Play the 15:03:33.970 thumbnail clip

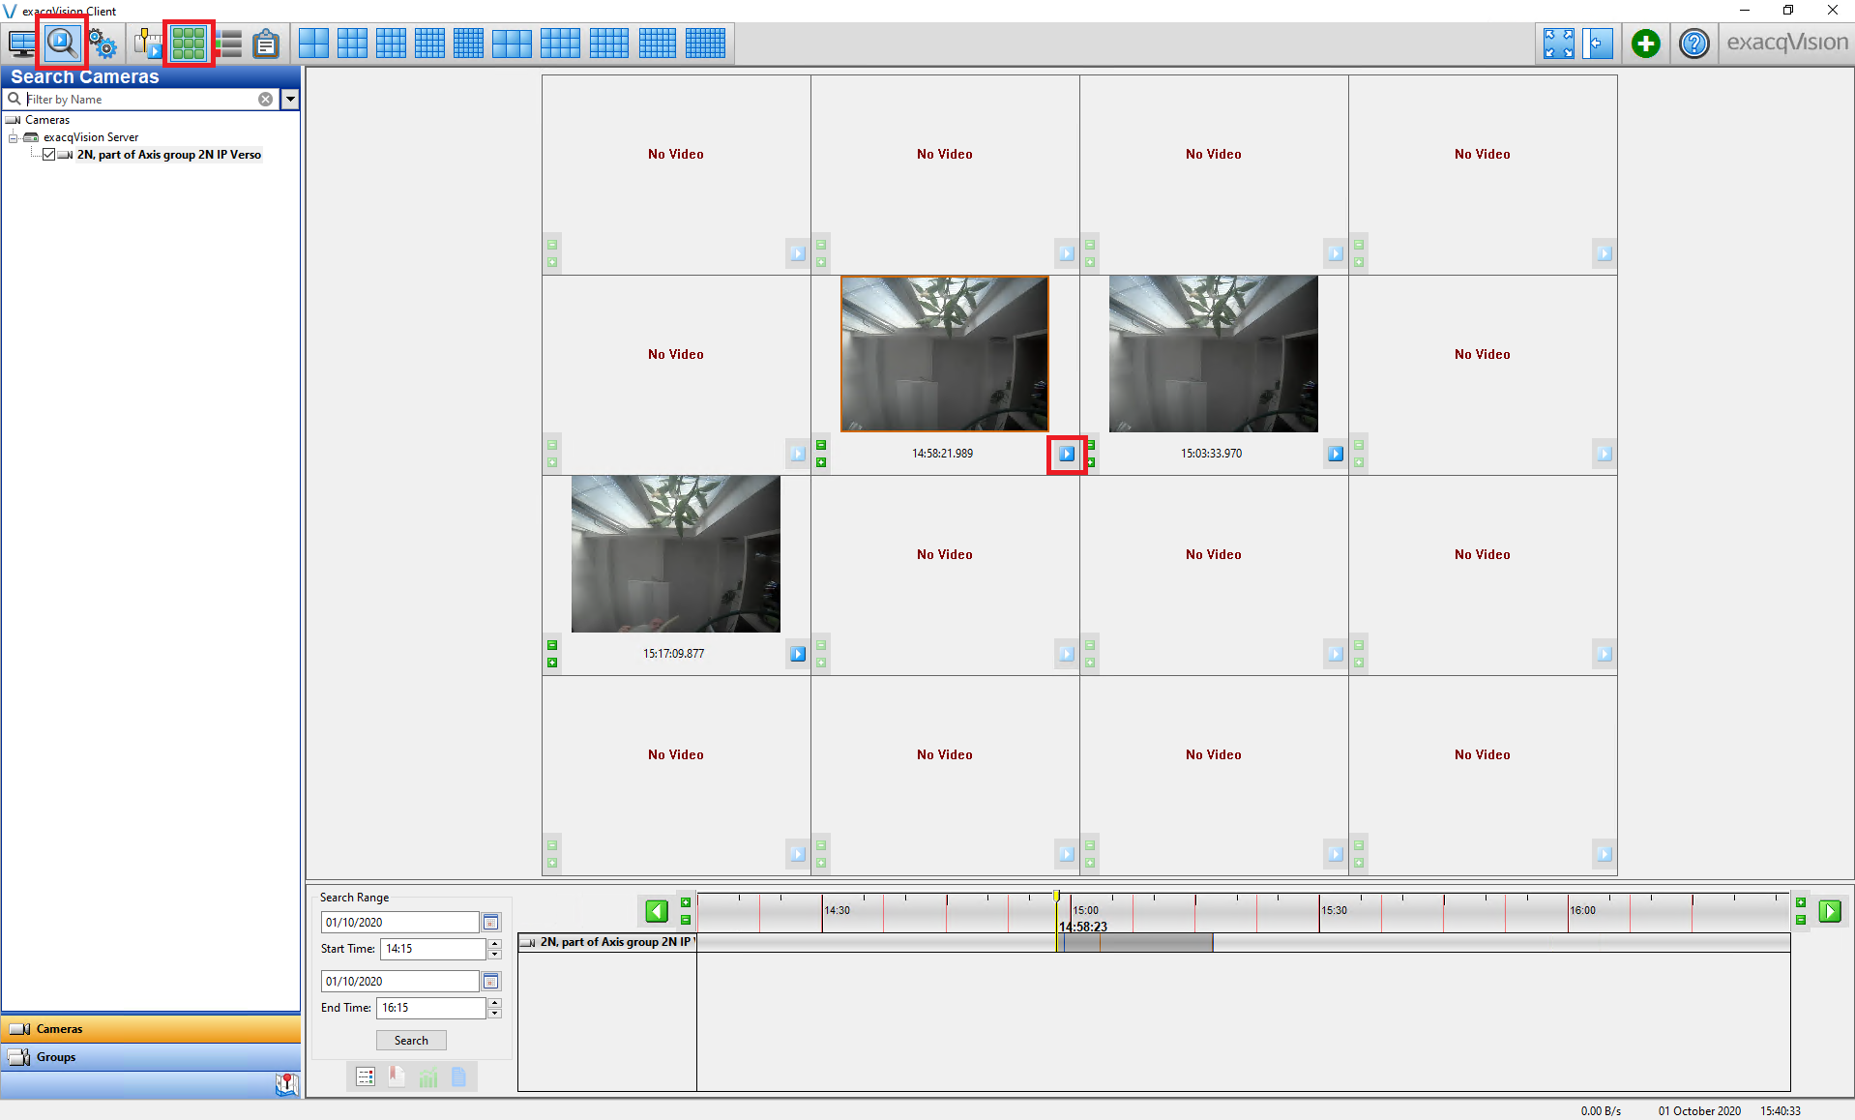coord(1336,454)
